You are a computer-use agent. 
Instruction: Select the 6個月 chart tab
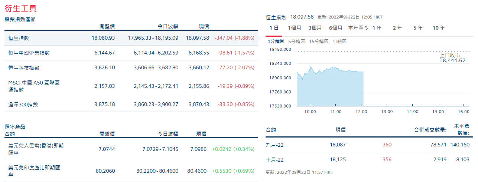[335, 28]
